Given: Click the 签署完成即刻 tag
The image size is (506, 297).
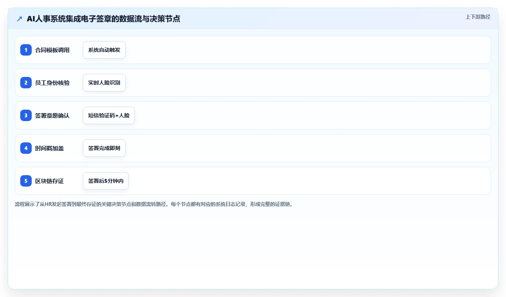Looking at the screenshot, I should (x=104, y=148).
